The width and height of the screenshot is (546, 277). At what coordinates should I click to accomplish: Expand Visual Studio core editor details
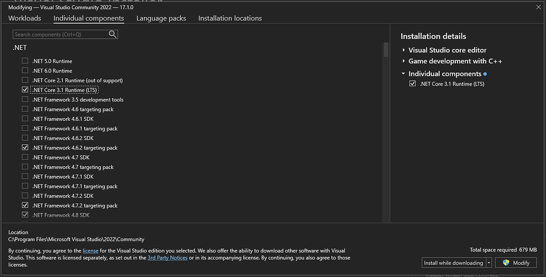(x=404, y=50)
